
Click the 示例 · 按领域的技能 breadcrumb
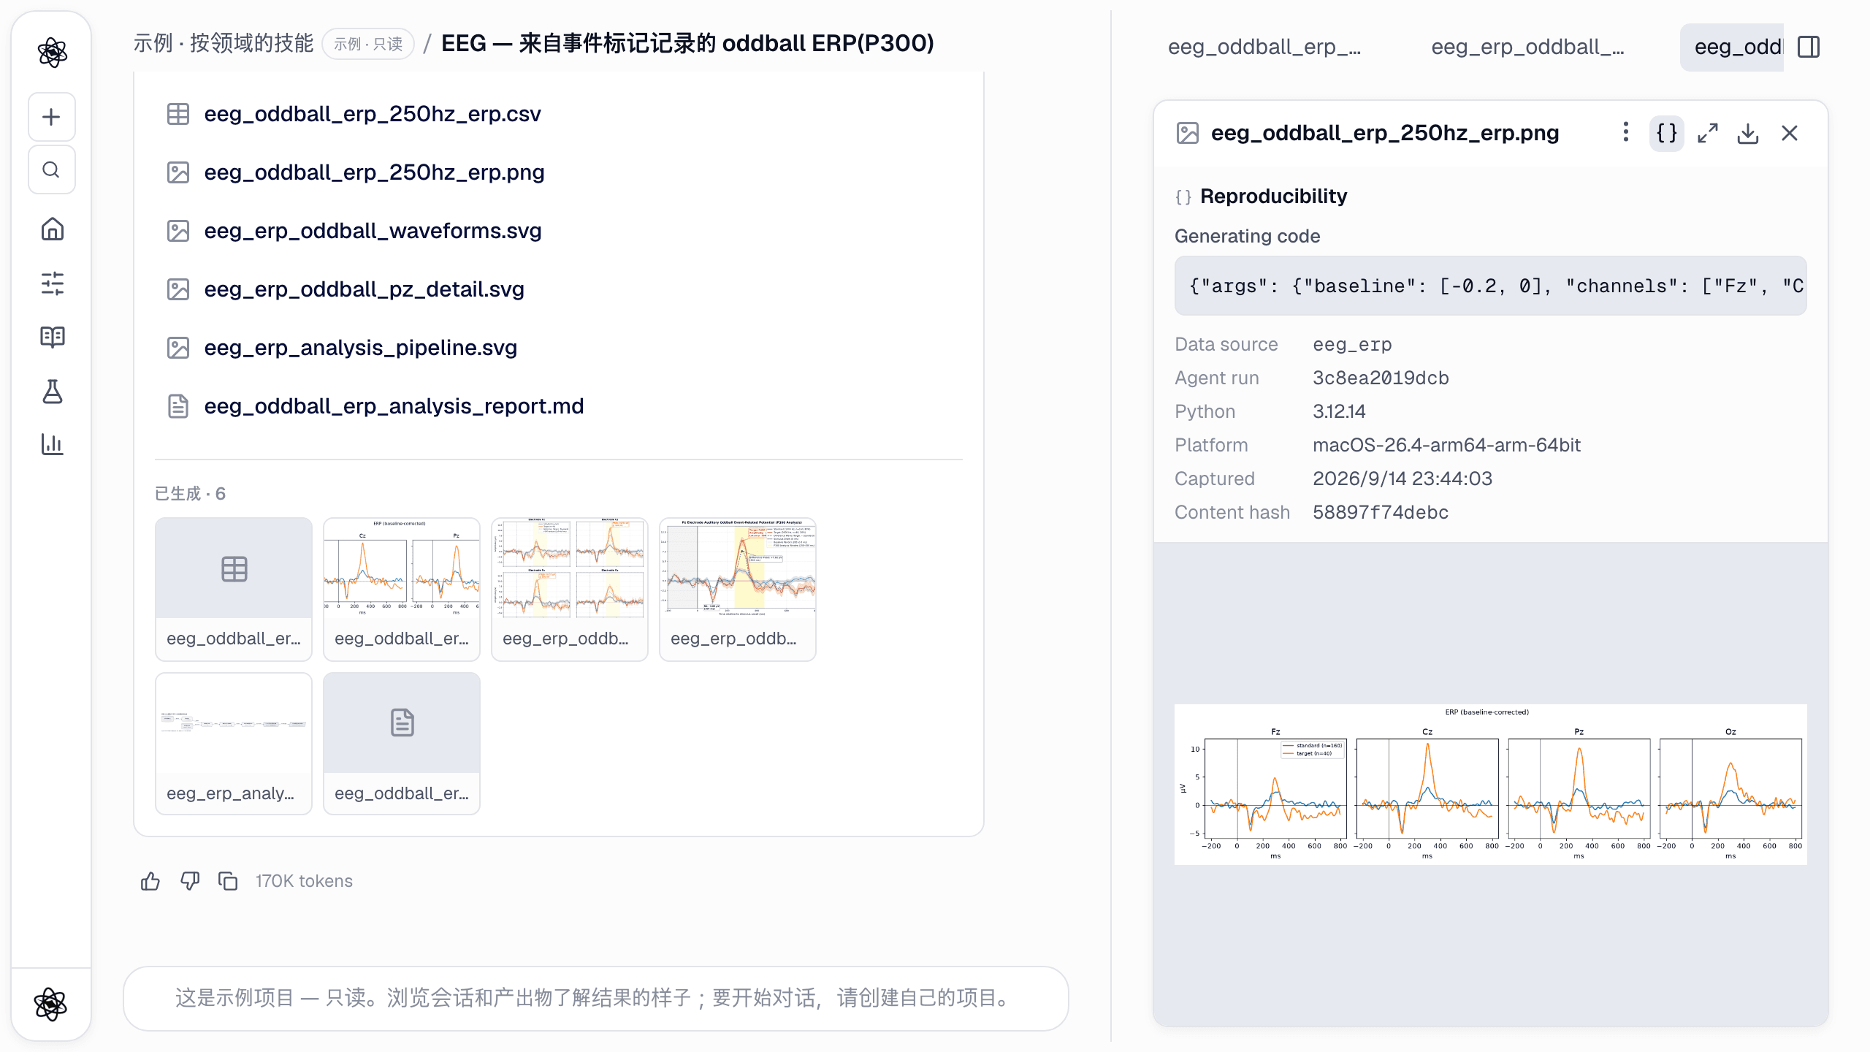(224, 43)
